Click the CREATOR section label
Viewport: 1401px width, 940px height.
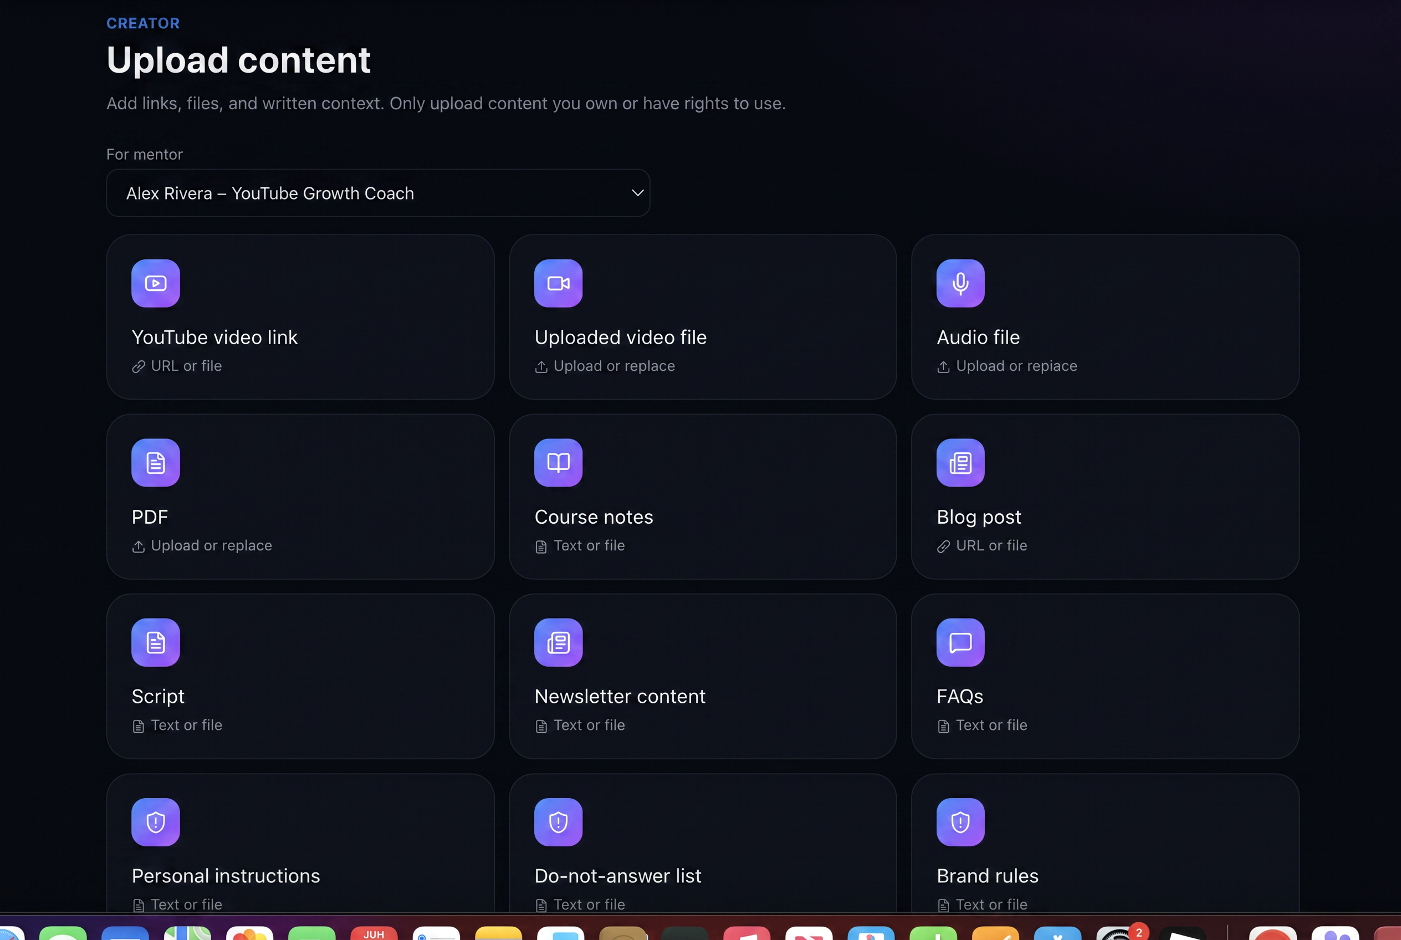point(142,23)
